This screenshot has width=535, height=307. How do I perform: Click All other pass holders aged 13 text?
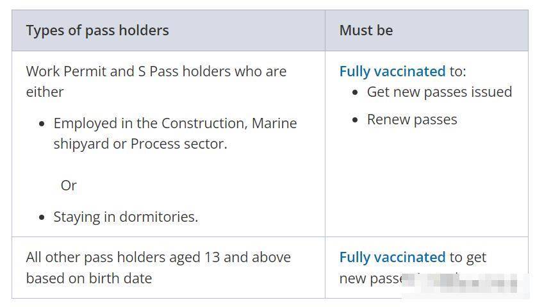(158, 257)
